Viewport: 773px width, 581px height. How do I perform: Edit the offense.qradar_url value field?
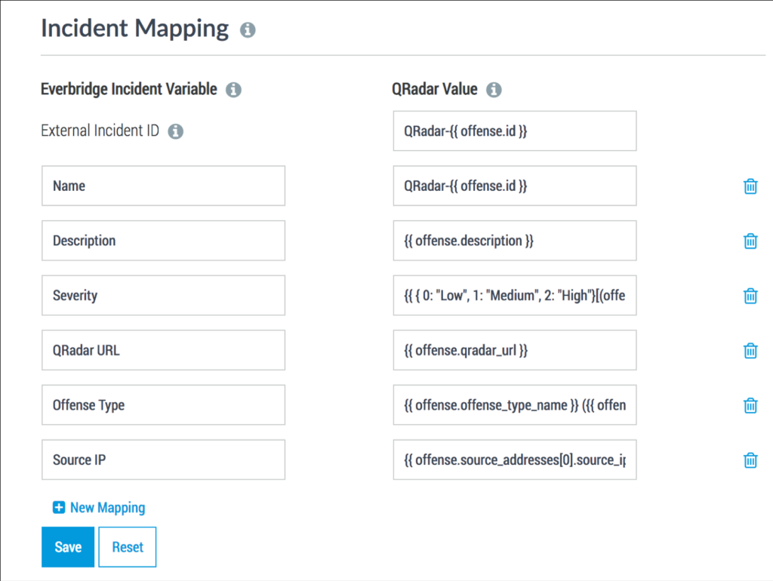515,350
